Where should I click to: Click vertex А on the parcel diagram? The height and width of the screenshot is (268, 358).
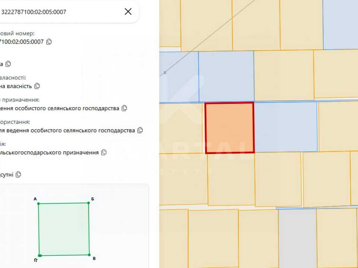[38, 204]
